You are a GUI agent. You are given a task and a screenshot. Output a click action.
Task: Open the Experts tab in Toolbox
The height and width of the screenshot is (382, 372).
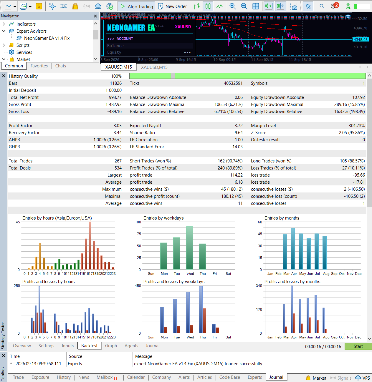pos(255,377)
